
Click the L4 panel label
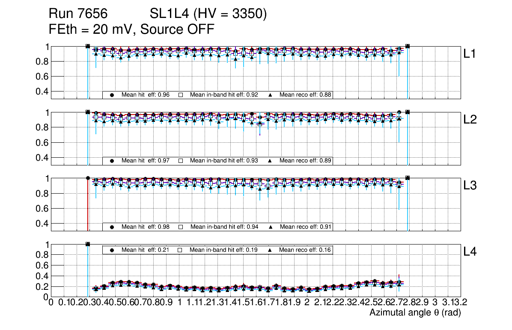click(x=470, y=252)
